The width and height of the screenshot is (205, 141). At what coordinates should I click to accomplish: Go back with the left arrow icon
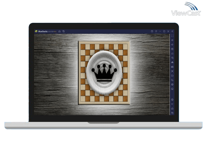click(172, 104)
